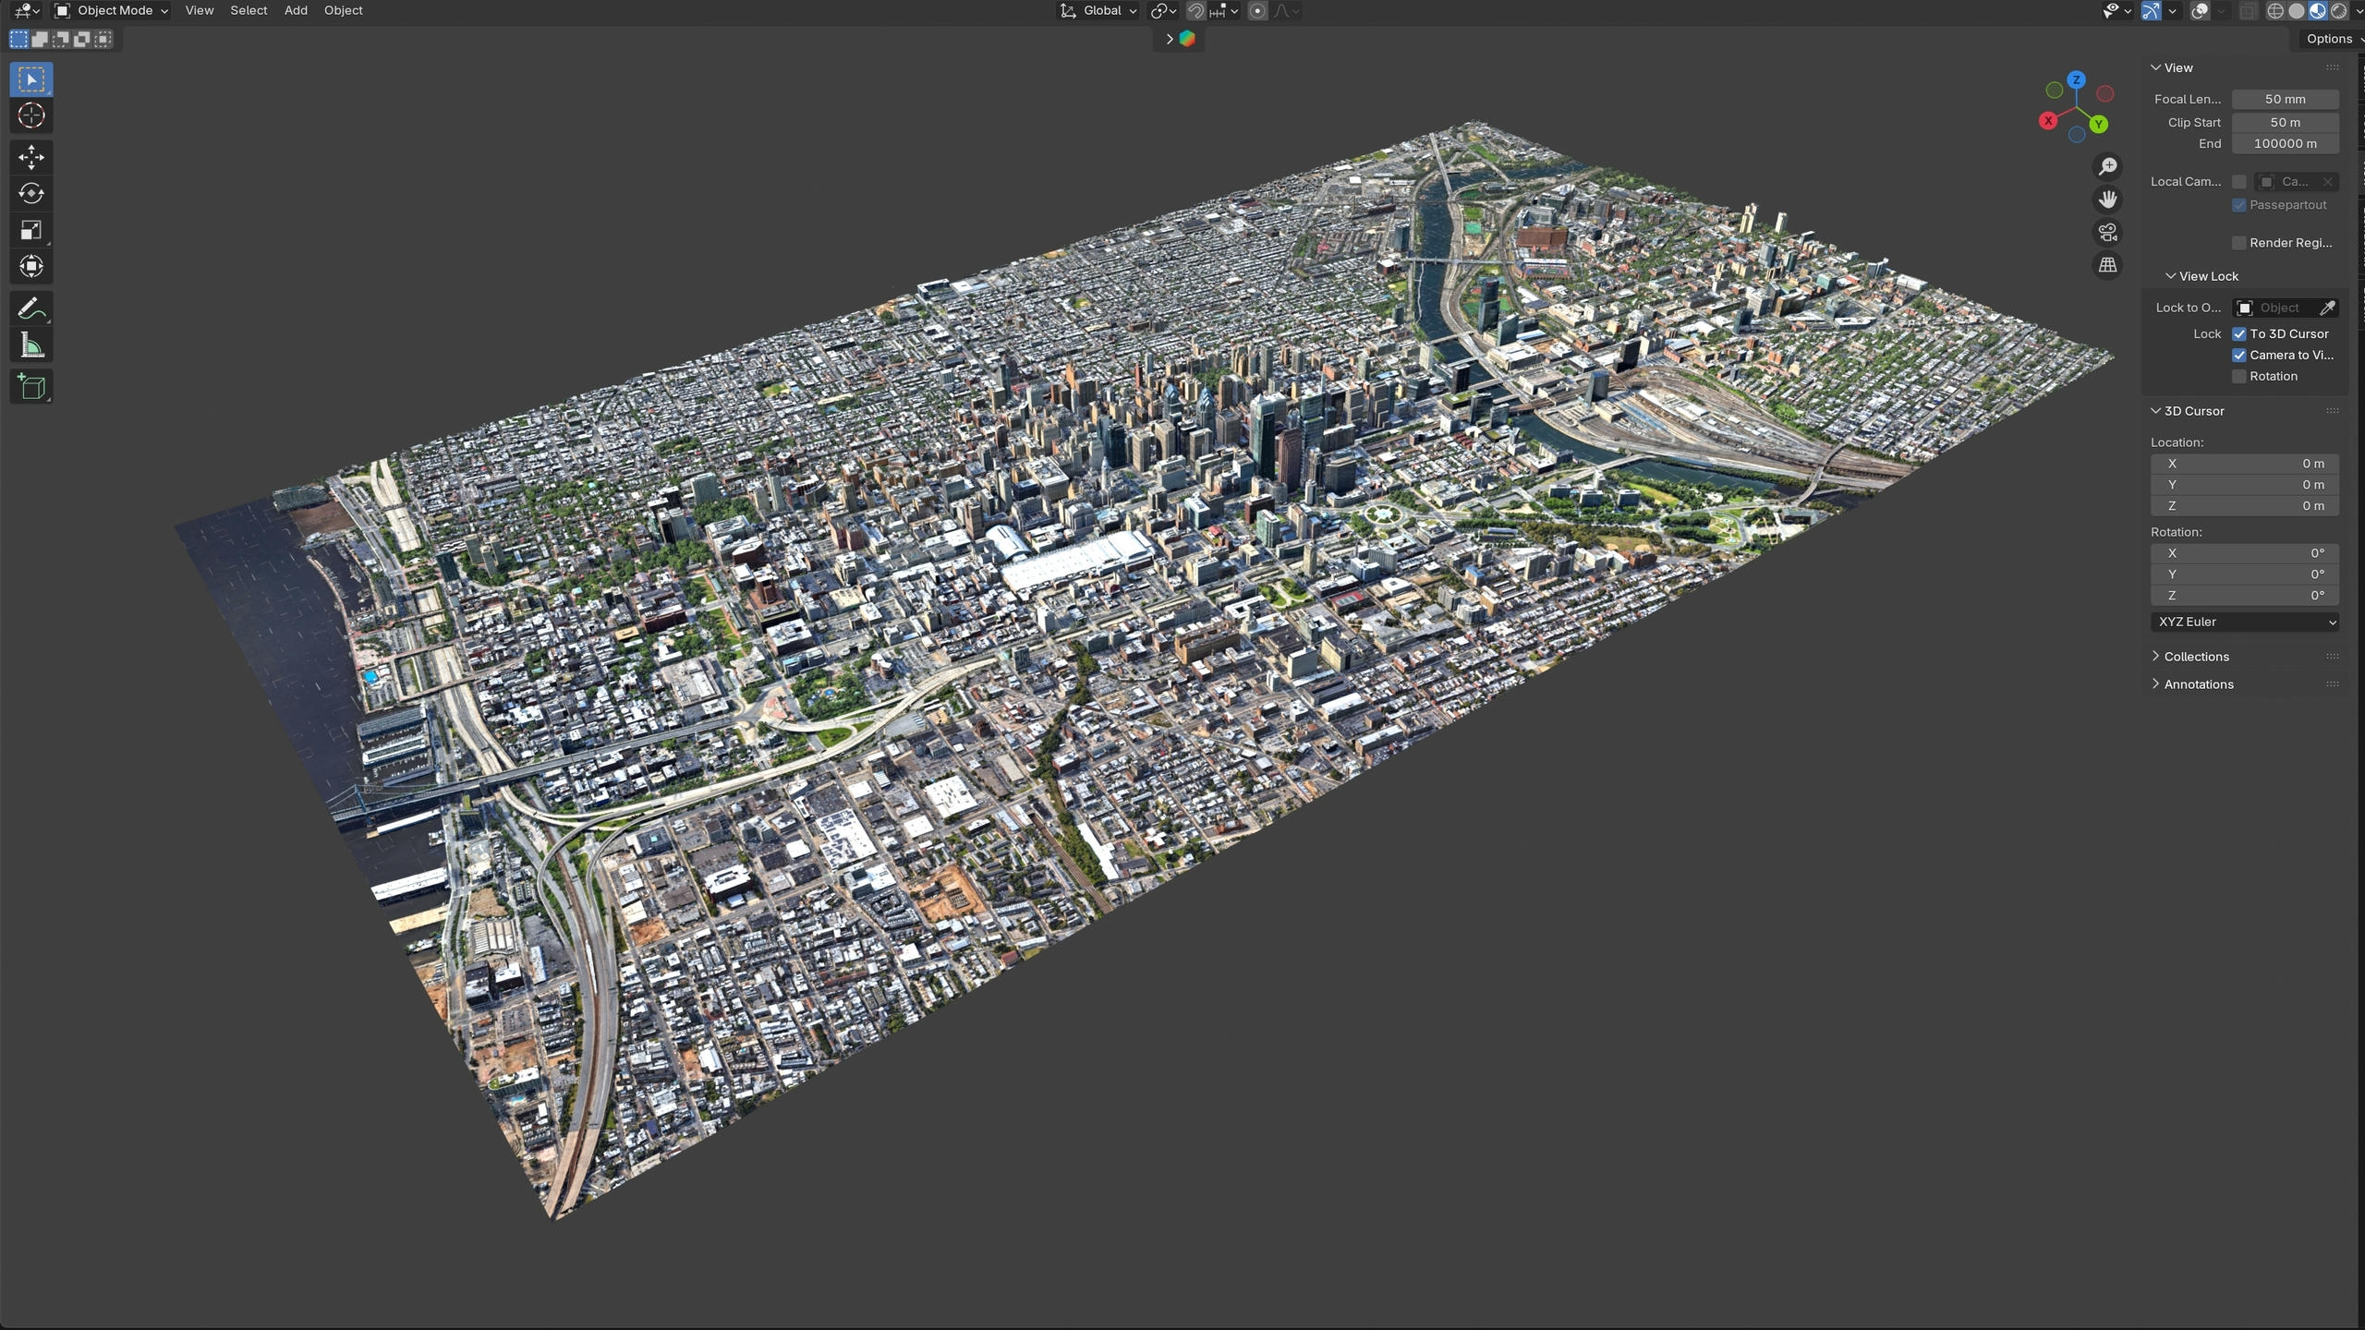
Task: Open the XYZ Euler rotation mode dropdown
Action: 2245,623
